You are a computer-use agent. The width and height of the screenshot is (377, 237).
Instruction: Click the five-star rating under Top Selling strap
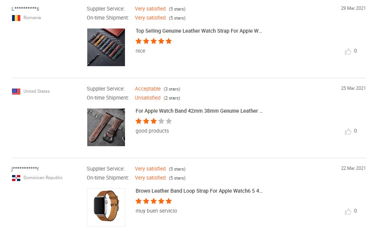[154, 41]
